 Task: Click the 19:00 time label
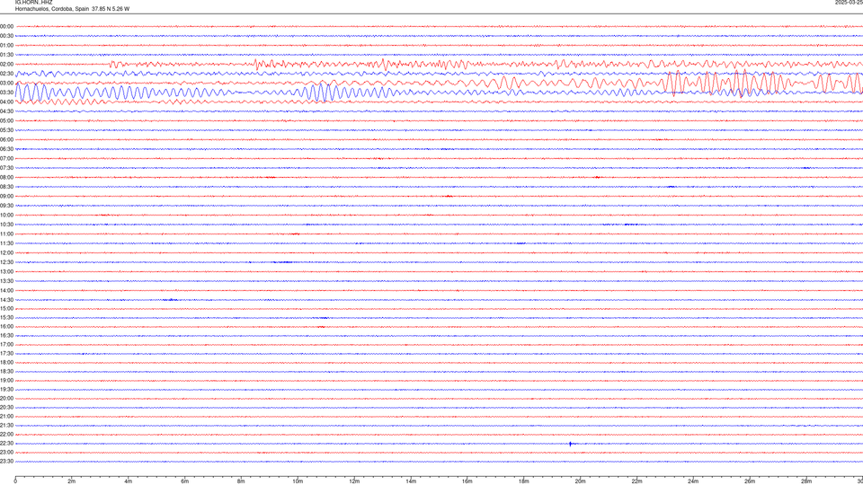coord(6,381)
